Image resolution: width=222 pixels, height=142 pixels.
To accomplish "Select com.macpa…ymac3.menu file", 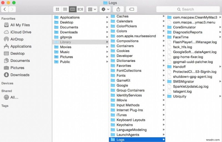I will [x=194, y=22].
